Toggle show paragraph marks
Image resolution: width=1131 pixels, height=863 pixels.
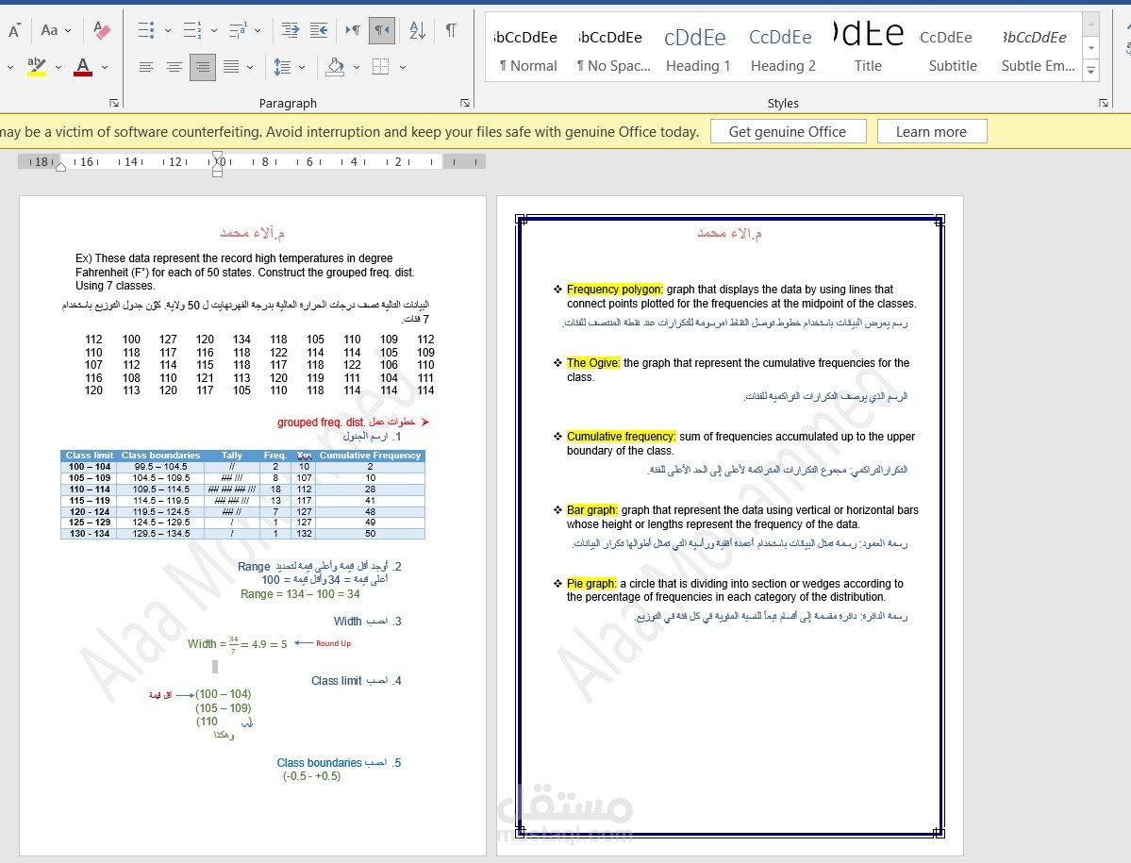(x=451, y=30)
